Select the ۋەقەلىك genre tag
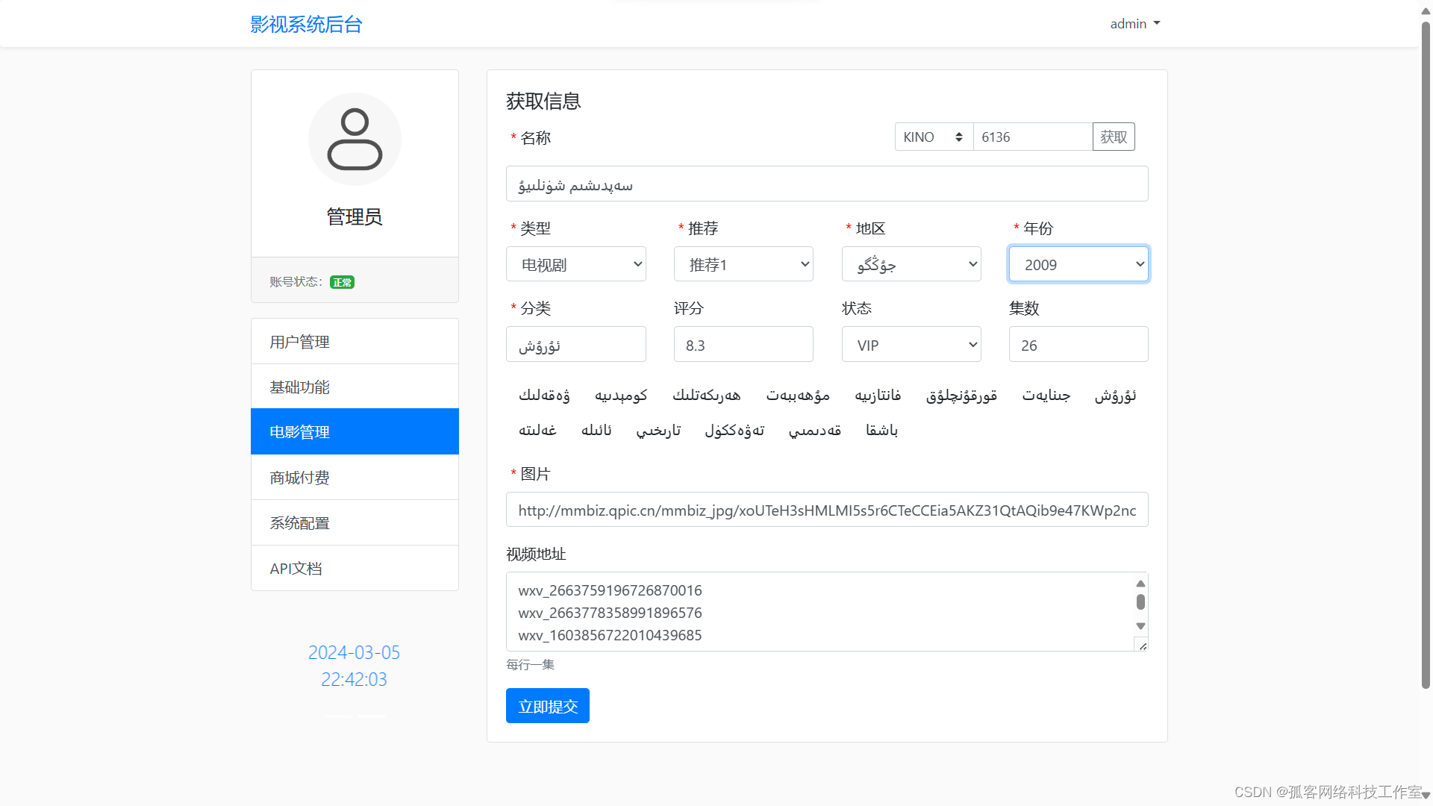 544,396
